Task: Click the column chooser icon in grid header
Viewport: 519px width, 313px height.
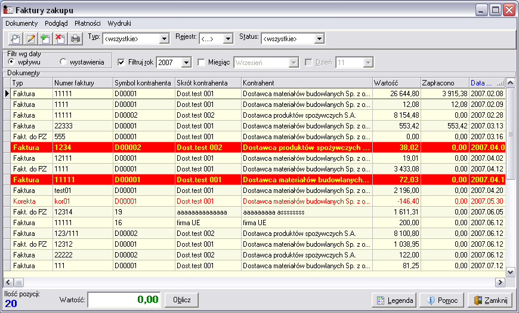Action: [x=501, y=83]
